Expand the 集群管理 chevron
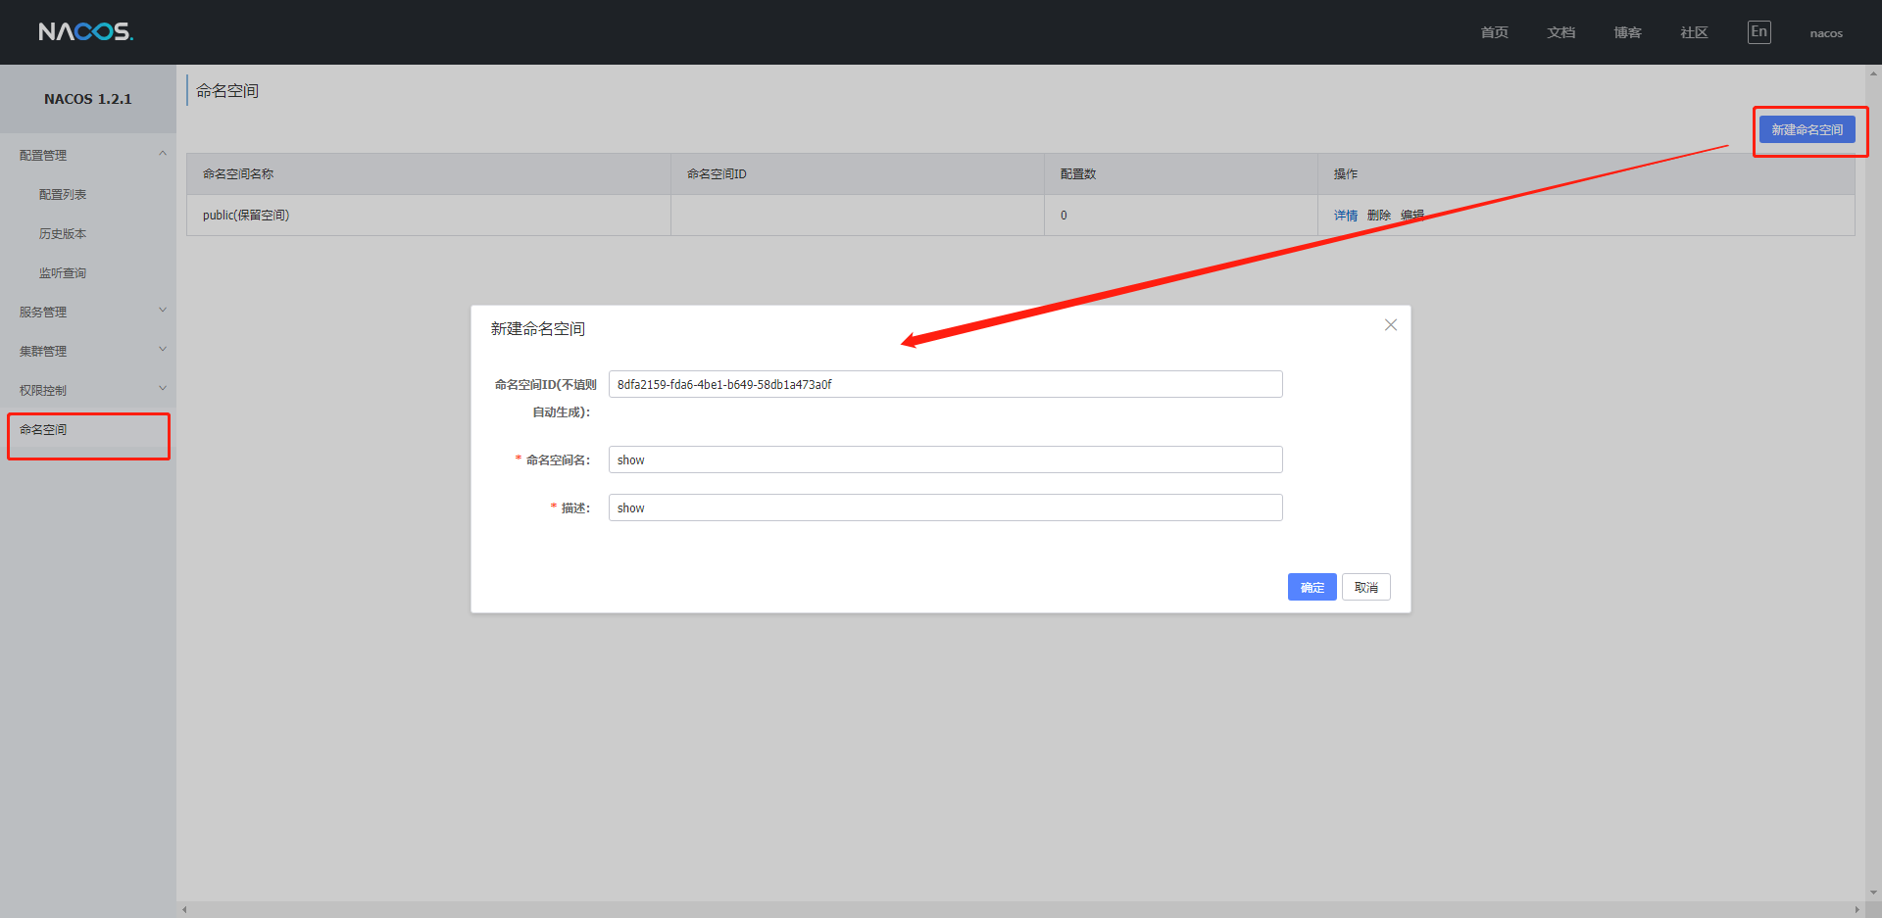1882x918 pixels. click(163, 350)
